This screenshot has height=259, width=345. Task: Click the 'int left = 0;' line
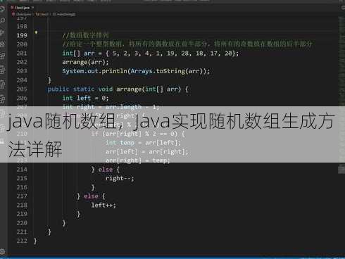tap(85, 98)
